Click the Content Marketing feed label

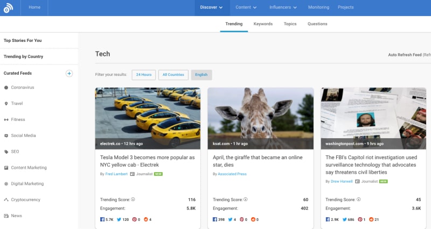coord(29,168)
